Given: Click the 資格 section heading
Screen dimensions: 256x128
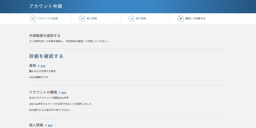Looking at the screenshot, I should tap(33, 66).
